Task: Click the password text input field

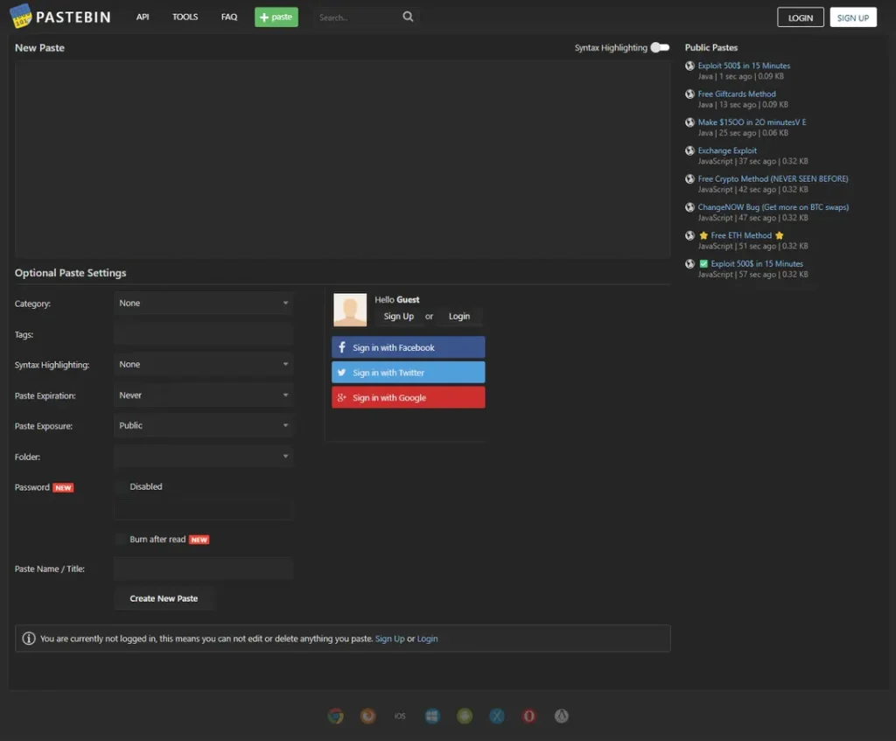Action: (203, 509)
